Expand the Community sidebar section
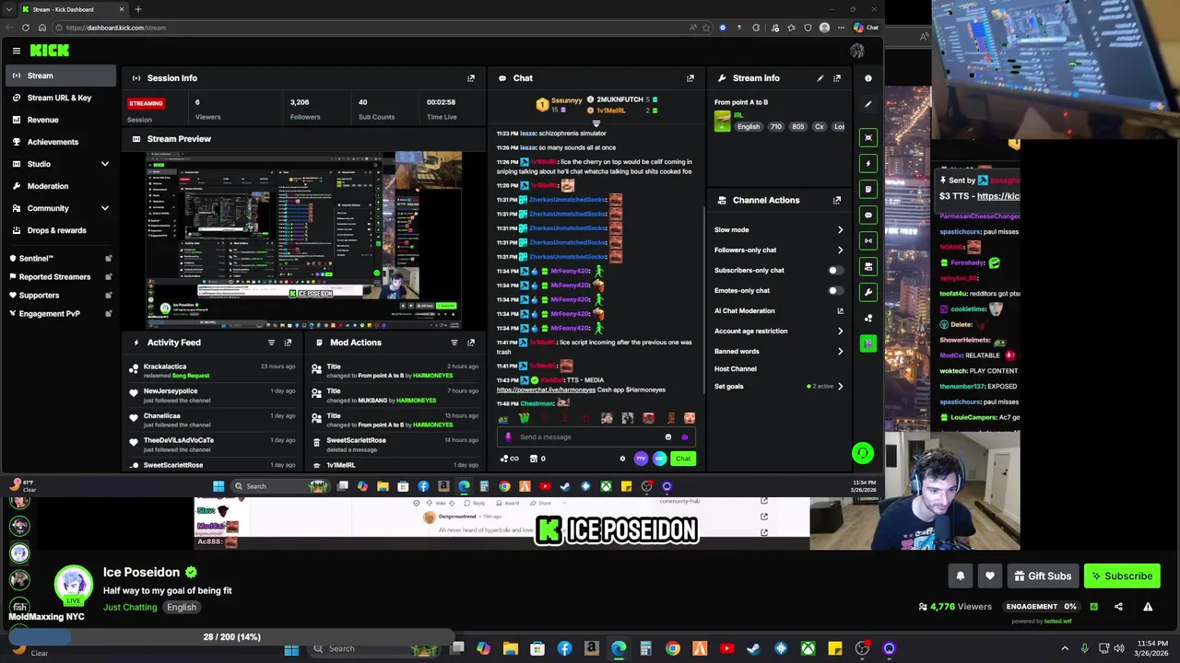1180x663 pixels. (x=104, y=208)
